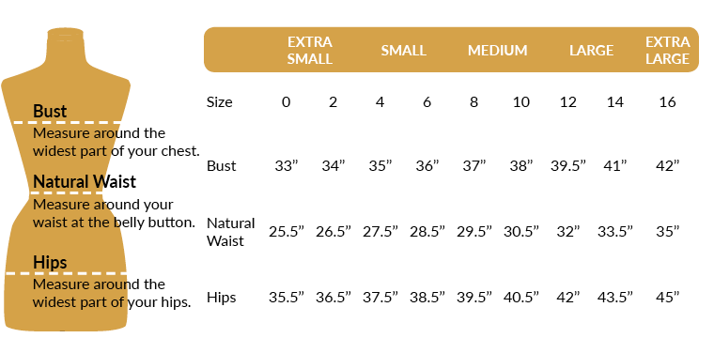Select the Hips row label in table
This screenshot has height=338, width=714.
[x=222, y=298]
